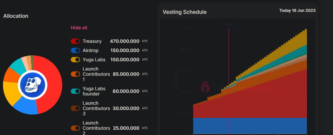The height and width of the screenshot is (135, 333).
Task: Toggle the Launch Contributors 3 switch
Action: 75,108
